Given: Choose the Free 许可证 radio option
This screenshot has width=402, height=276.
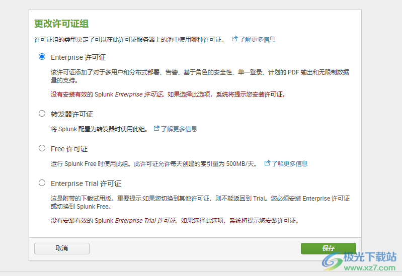Looking at the screenshot, I should (42, 148).
